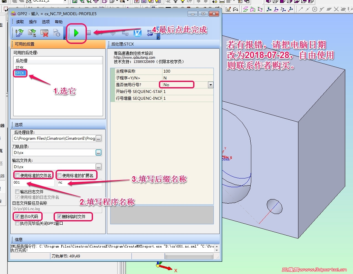Open the 是否使用行号 dropdown arrow

(x=211, y=85)
